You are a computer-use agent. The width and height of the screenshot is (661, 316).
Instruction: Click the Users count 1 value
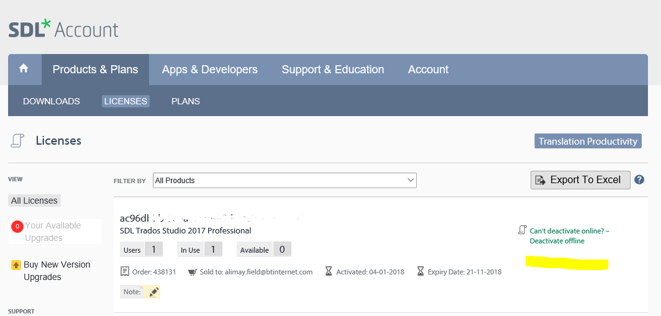154,250
